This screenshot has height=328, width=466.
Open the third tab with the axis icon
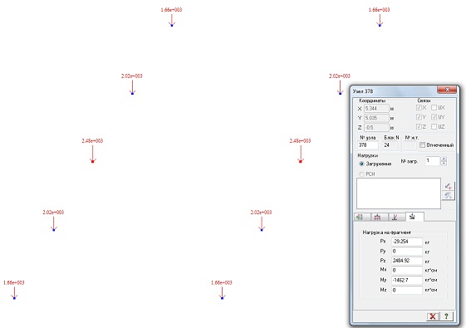[397, 217]
